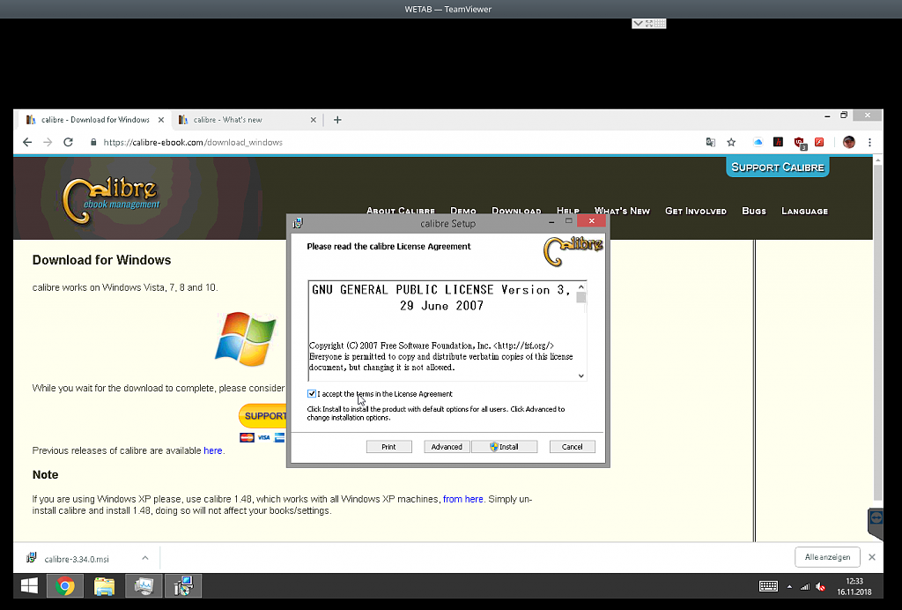This screenshot has width=902, height=610.
Task: Click the monitor app icon in taskbar
Action: [x=144, y=586]
